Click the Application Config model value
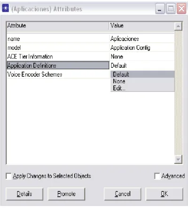Image resolution: width=188 pixels, height=208 pixels. pyautogui.click(x=142, y=48)
